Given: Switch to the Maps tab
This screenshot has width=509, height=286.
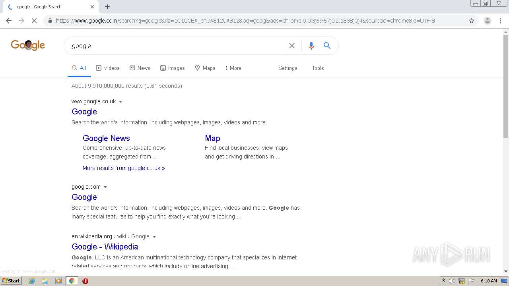Looking at the screenshot, I should pos(205,68).
